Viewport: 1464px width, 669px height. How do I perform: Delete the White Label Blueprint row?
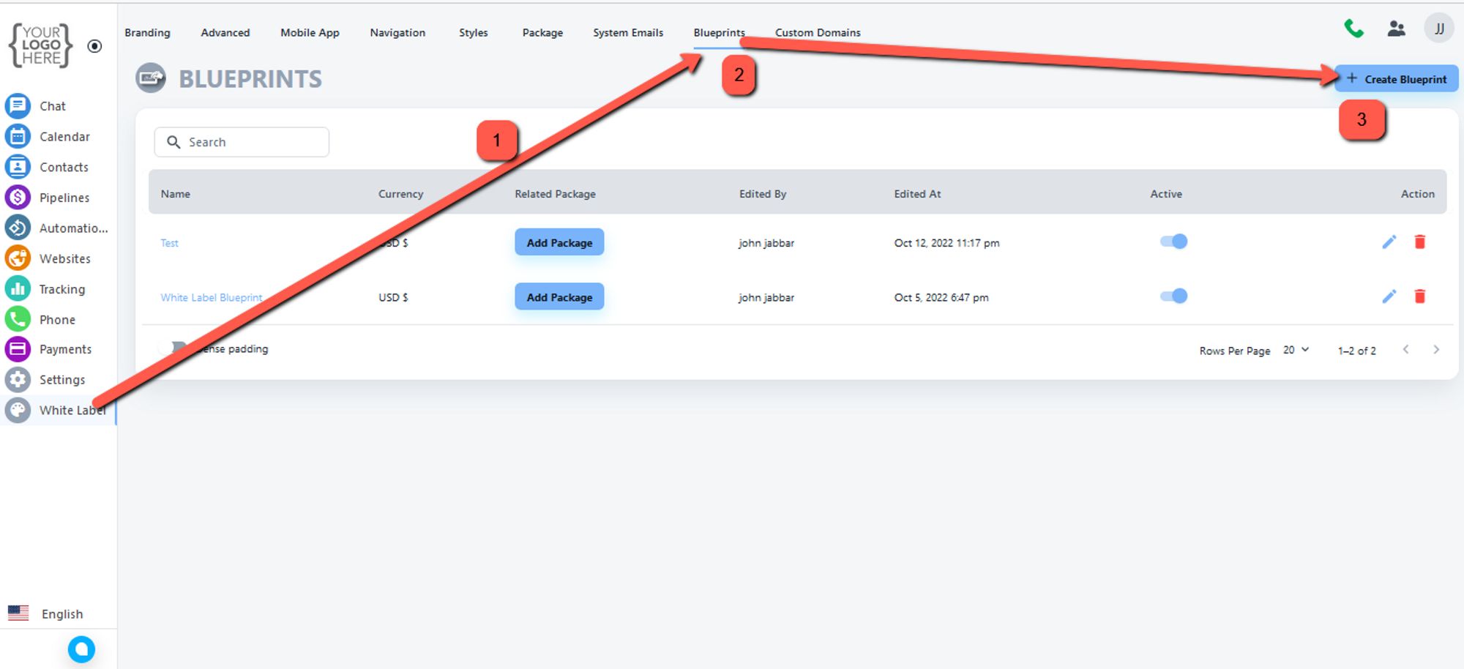[x=1419, y=296]
